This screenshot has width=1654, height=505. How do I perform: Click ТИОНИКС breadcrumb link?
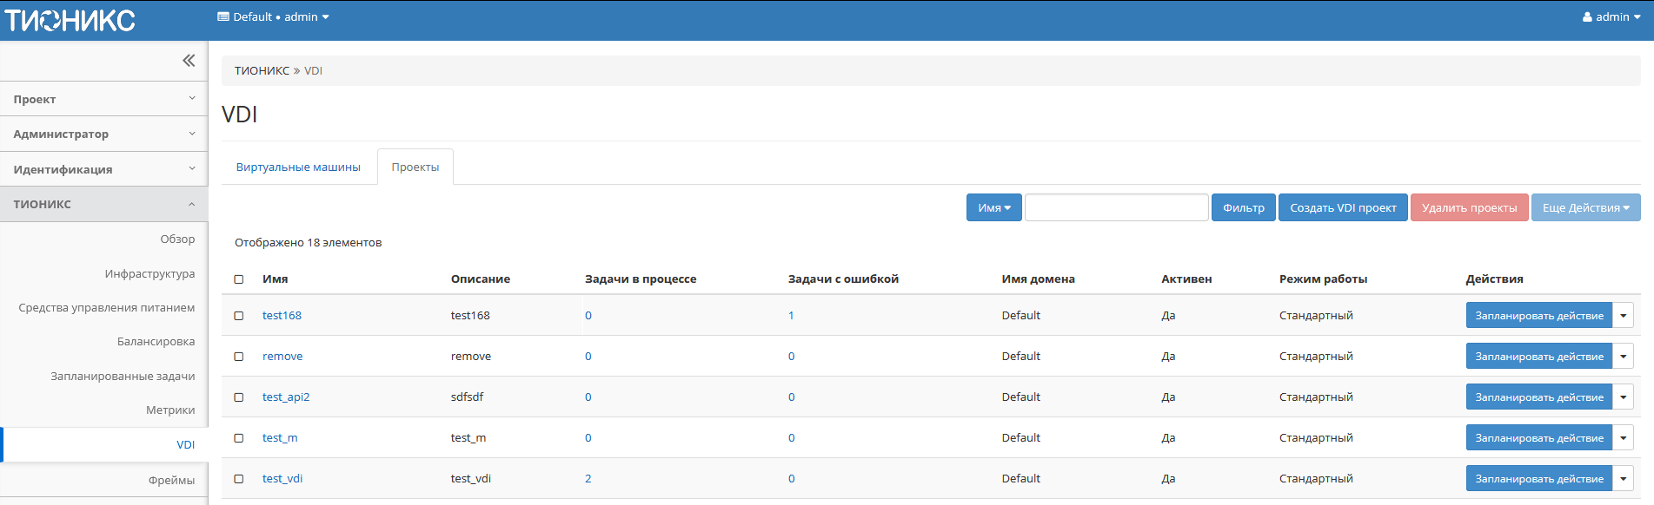262,70
